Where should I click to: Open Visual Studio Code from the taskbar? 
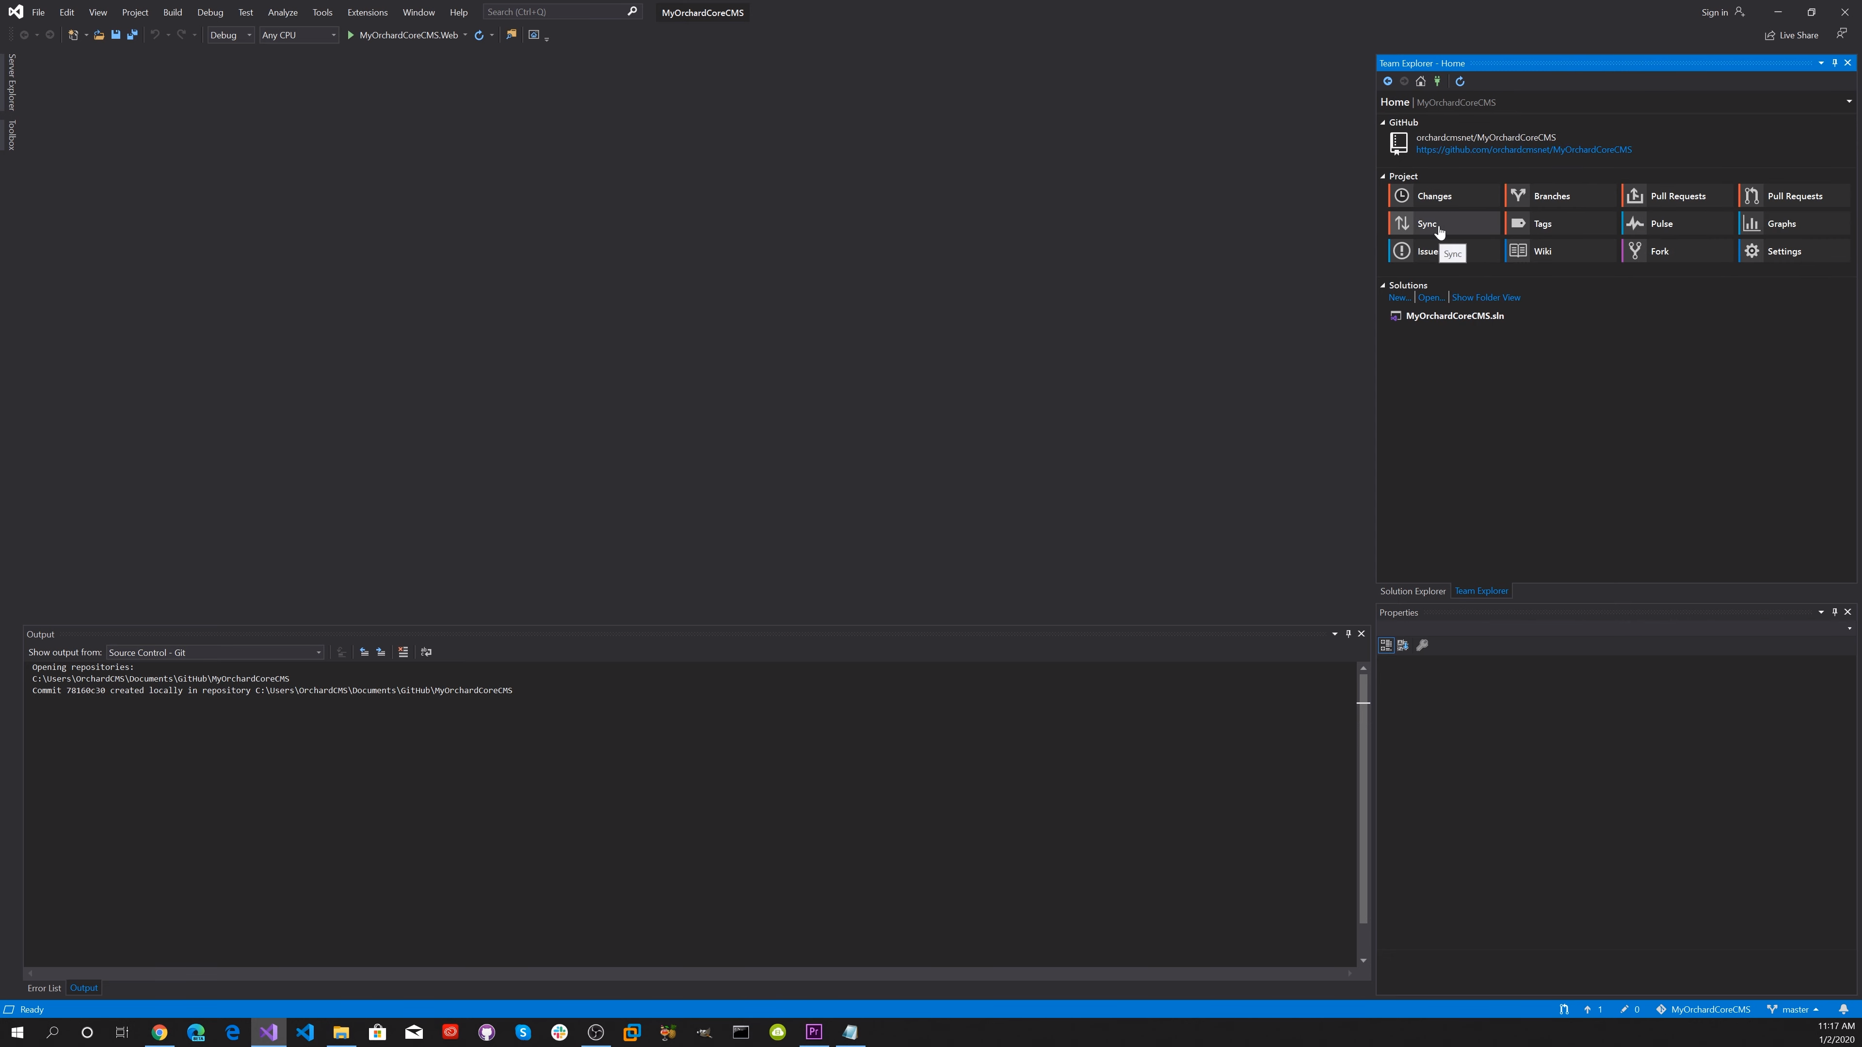tap(305, 1032)
